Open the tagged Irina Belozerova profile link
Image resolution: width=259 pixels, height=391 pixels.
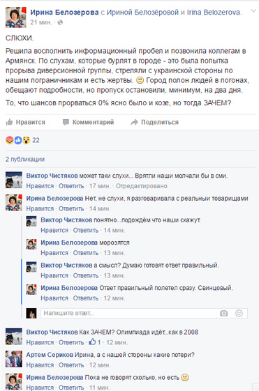pos(214,13)
